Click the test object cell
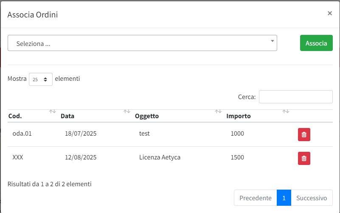 (144, 133)
